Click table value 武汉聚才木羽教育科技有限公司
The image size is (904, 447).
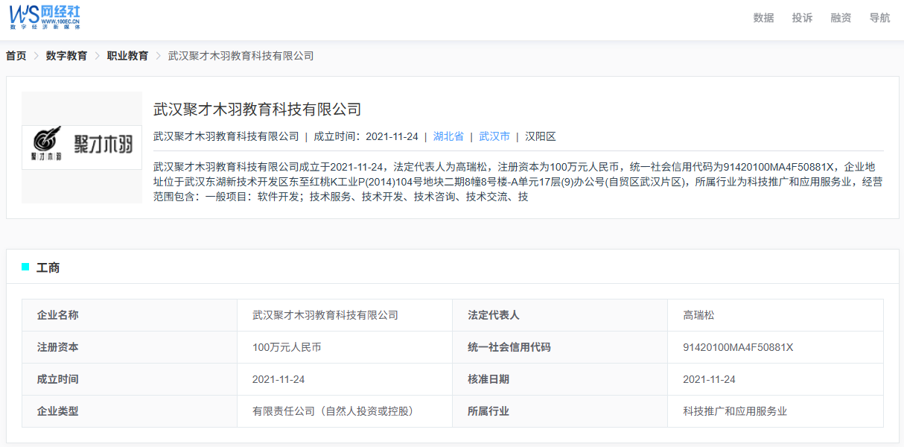click(325, 315)
